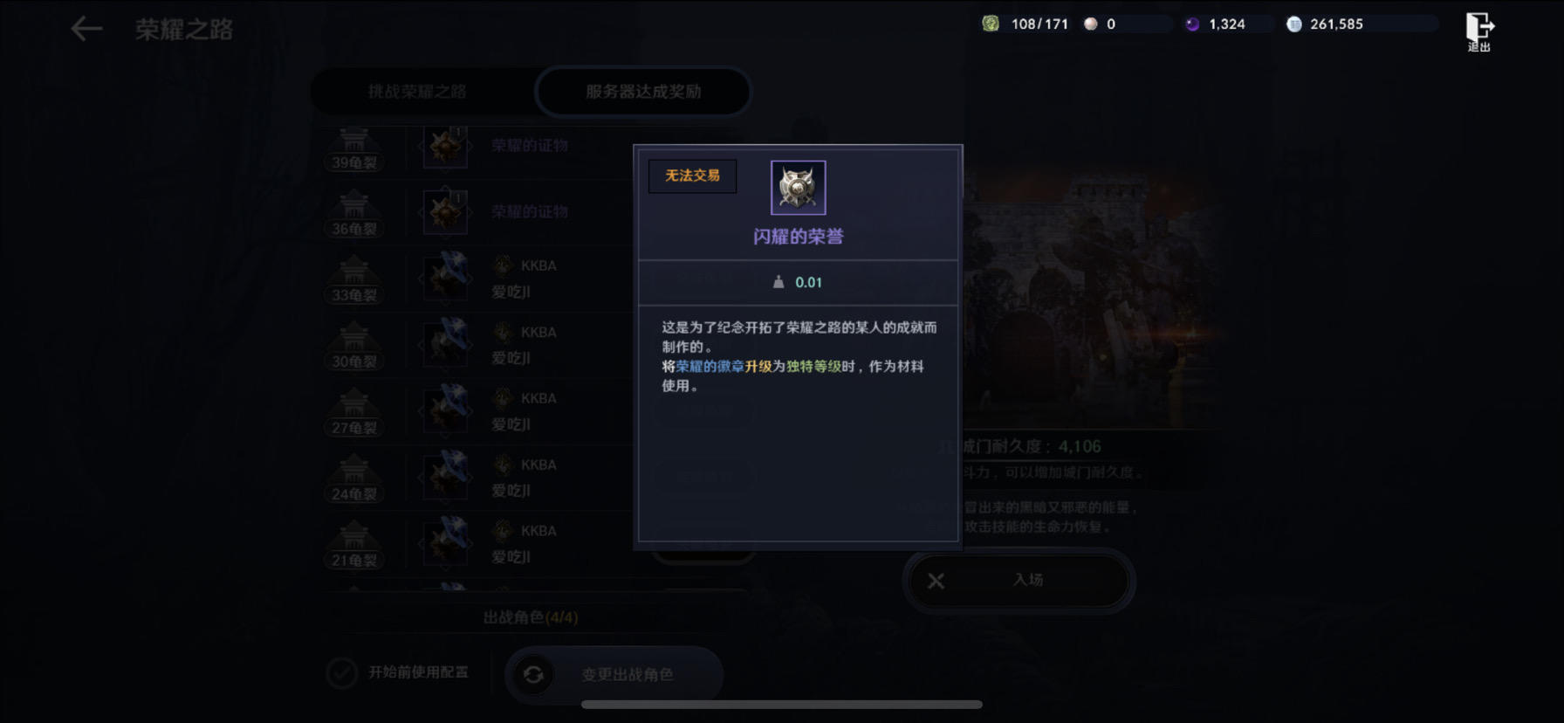Click the purple orb currency icon
Image resolution: width=1564 pixels, height=723 pixels.
coord(1192,24)
